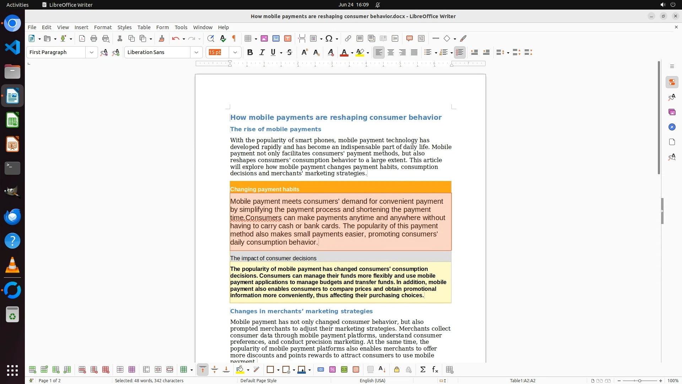
Task: Toggle Formatting Marks pilcrow button
Action: (x=234, y=38)
